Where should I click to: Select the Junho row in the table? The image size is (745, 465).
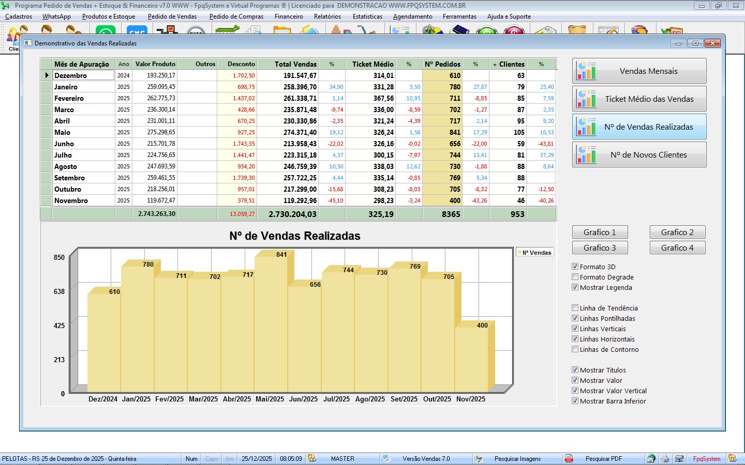64,144
